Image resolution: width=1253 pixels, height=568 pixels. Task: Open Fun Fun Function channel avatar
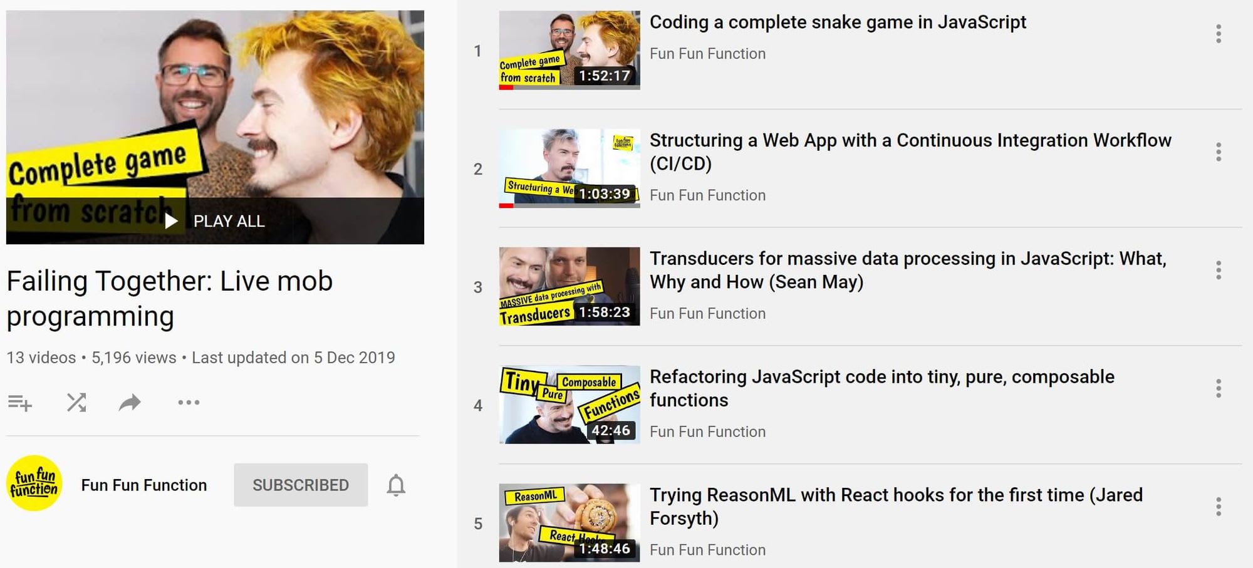click(34, 483)
